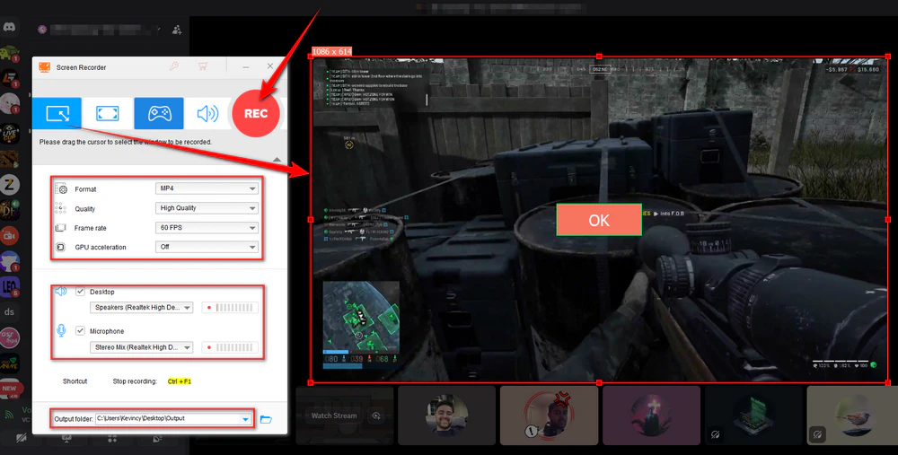Image resolution: width=898 pixels, height=455 pixels.
Task: Collapse the recorder settings panel arrow
Action: coord(277,159)
